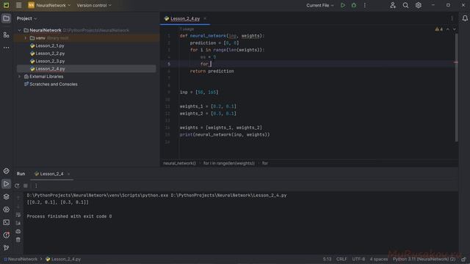Expand External Libraries node

(20, 76)
